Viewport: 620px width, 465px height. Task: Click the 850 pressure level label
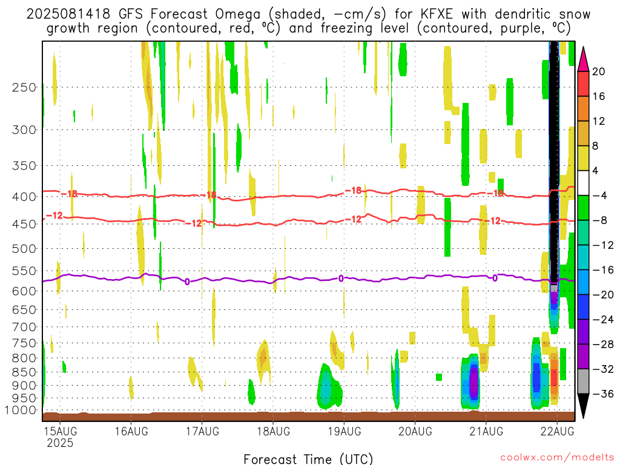pyautogui.click(x=24, y=372)
